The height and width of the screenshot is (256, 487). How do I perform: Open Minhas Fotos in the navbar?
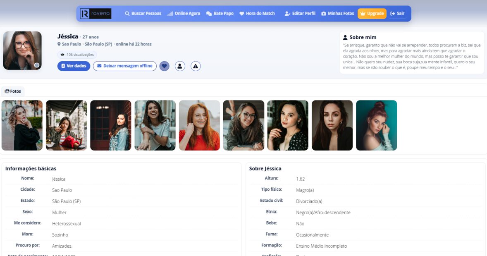(337, 14)
